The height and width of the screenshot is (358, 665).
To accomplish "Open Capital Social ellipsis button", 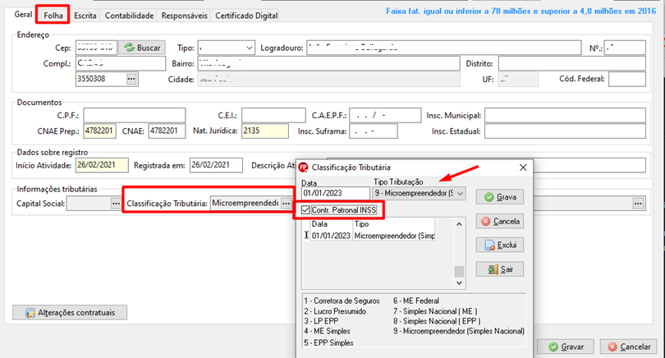I will coord(116,204).
